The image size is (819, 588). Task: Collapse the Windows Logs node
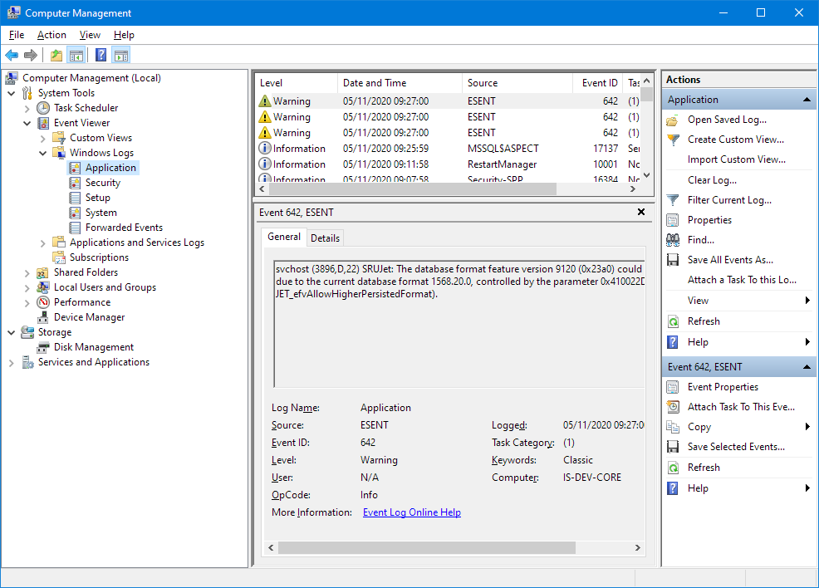coord(43,153)
